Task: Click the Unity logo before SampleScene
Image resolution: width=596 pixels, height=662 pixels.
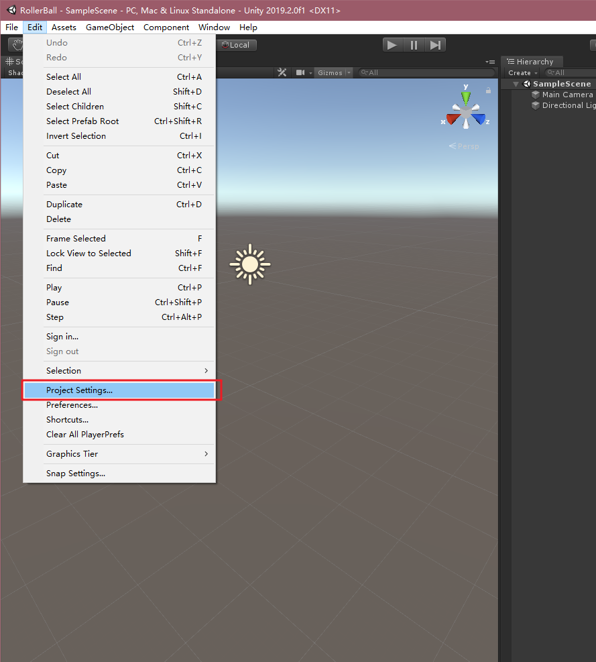Action: tap(527, 84)
